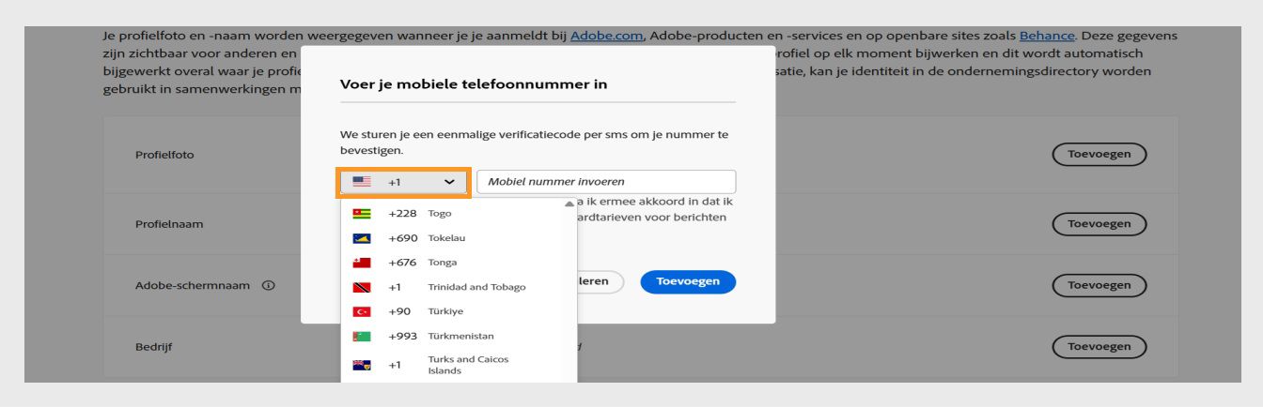The height and width of the screenshot is (407, 1263).
Task: Click Toevoegen in the Profielnaam row
Action: coord(1099,224)
